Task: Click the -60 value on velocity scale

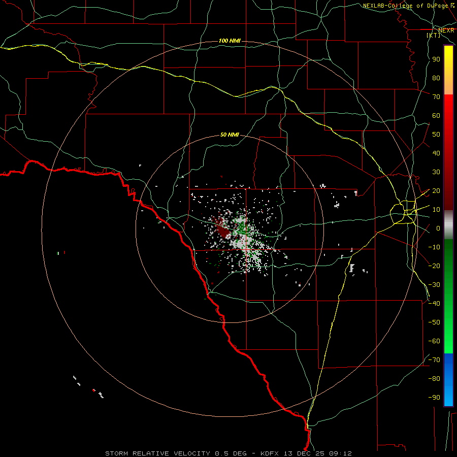Action: click(434, 341)
